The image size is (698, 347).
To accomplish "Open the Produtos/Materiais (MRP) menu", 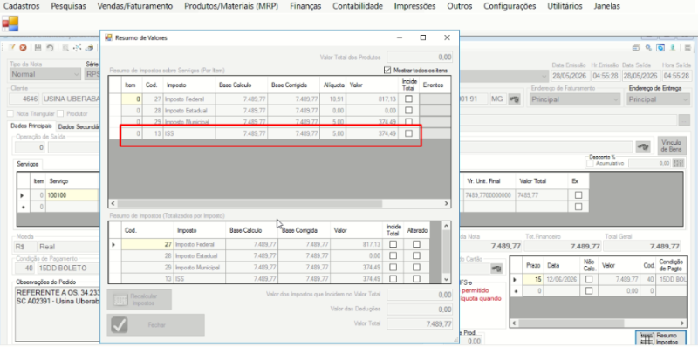I will tap(231, 6).
